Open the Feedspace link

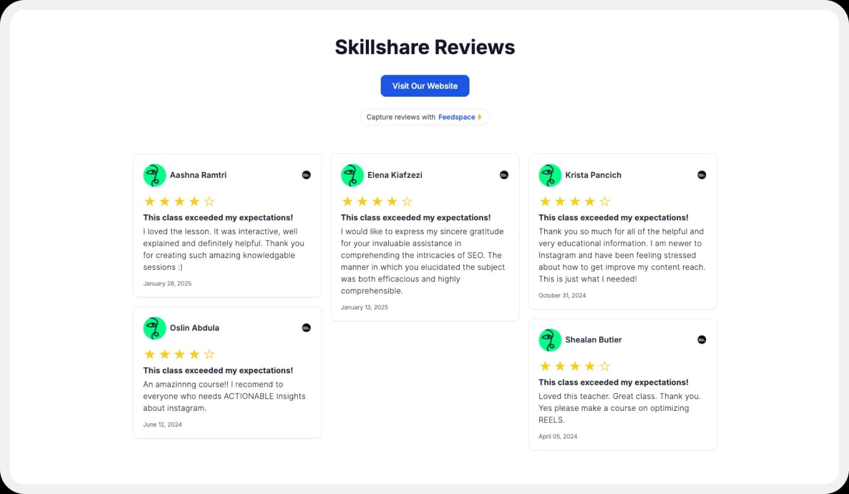[457, 116]
